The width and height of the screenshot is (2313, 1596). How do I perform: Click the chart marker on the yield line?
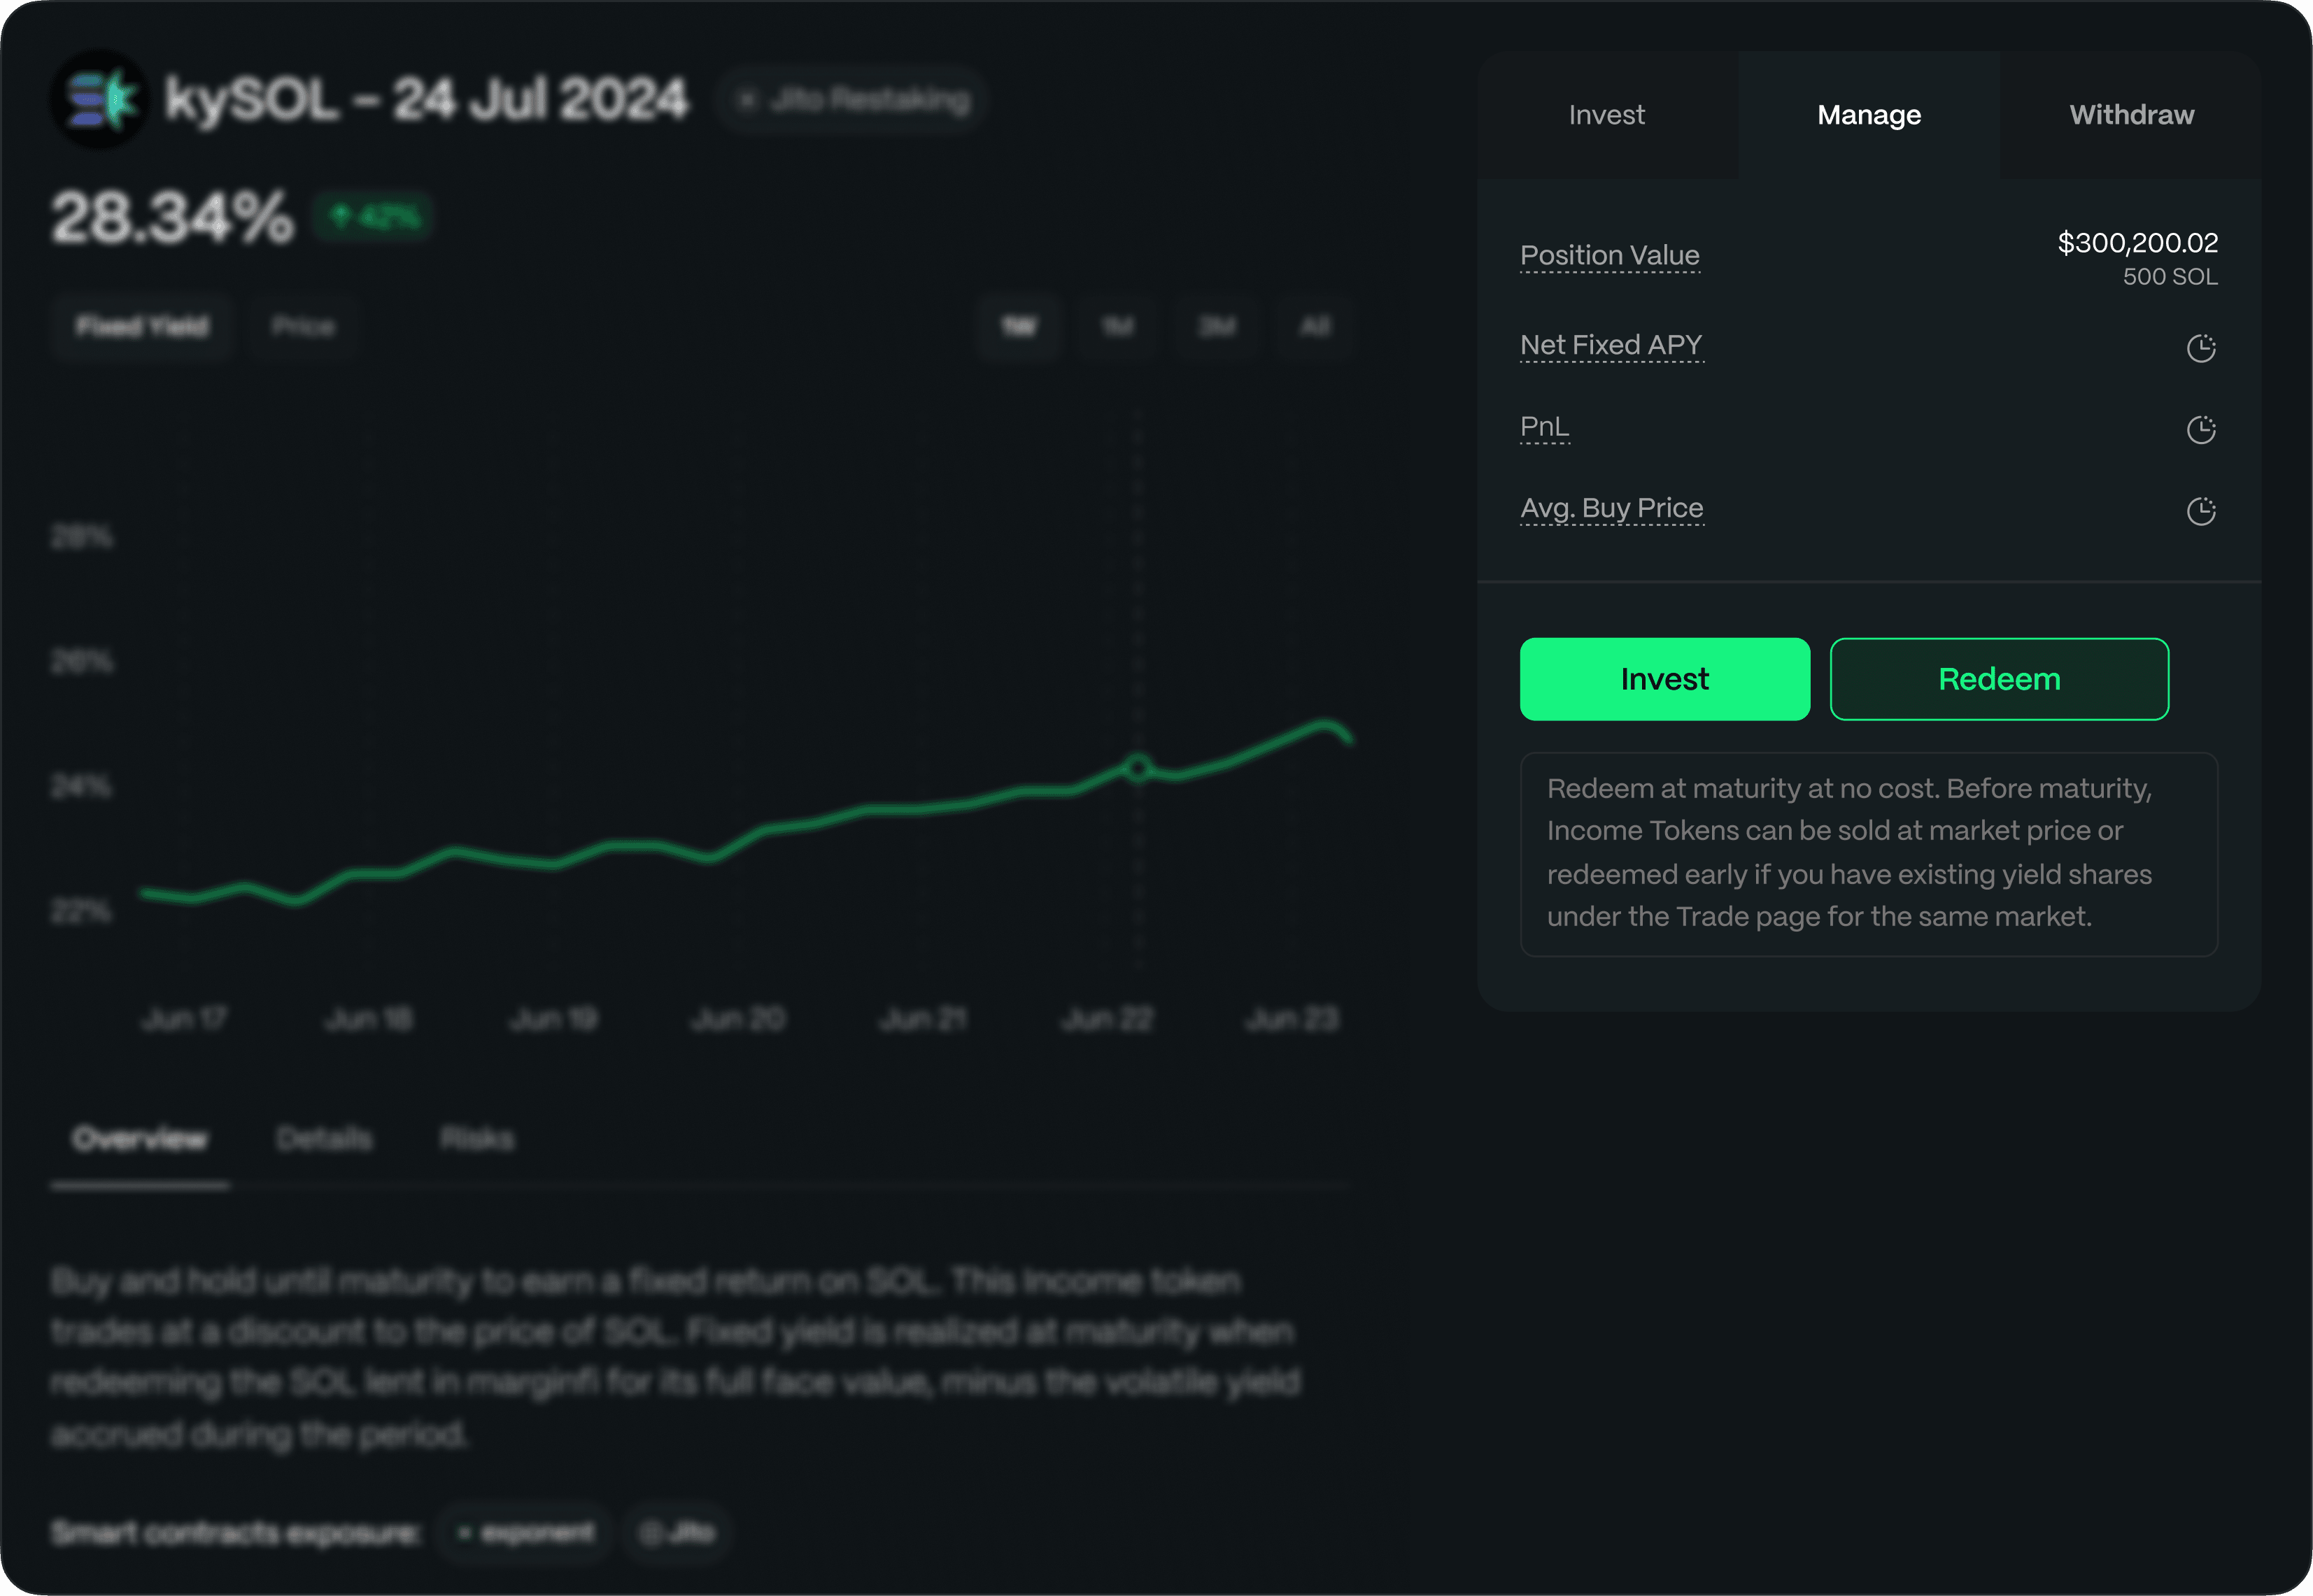1138,767
